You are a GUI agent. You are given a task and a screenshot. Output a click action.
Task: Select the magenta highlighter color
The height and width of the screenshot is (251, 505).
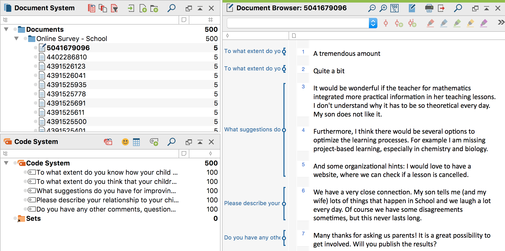coord(484,23)
